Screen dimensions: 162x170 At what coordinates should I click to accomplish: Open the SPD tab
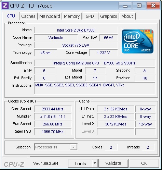90,16
